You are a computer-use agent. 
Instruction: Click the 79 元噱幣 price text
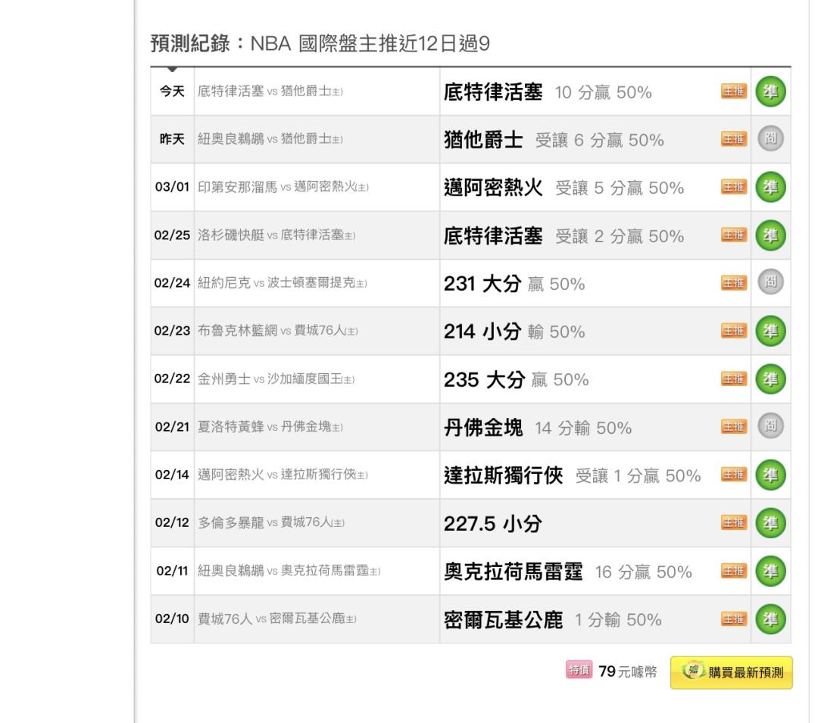pos(628,672)
